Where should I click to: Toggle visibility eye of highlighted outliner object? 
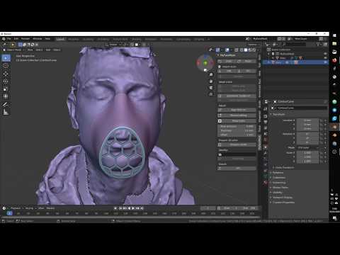[x=325, y=62]
